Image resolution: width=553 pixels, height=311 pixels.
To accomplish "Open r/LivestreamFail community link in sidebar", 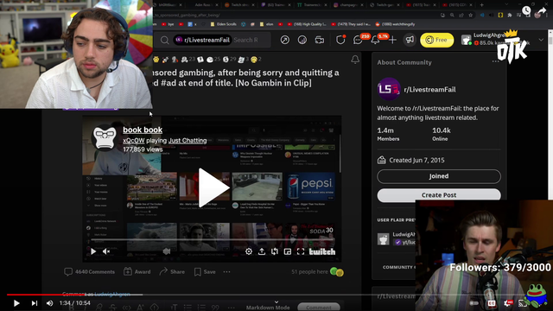I will coord(429,90).
